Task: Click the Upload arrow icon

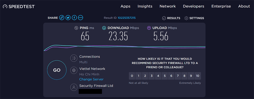Action: (x=149, y=28)
